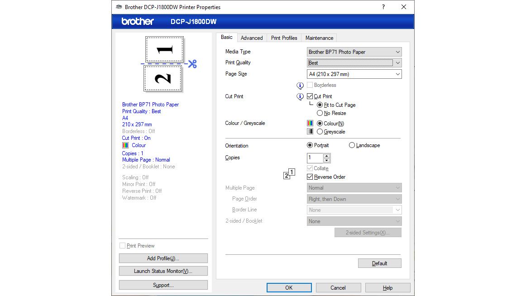Click 'Brother BP71 Photo Paper' summary text
Screen dimensions: 526x296
pyautogui.click(x=150, y=105)
